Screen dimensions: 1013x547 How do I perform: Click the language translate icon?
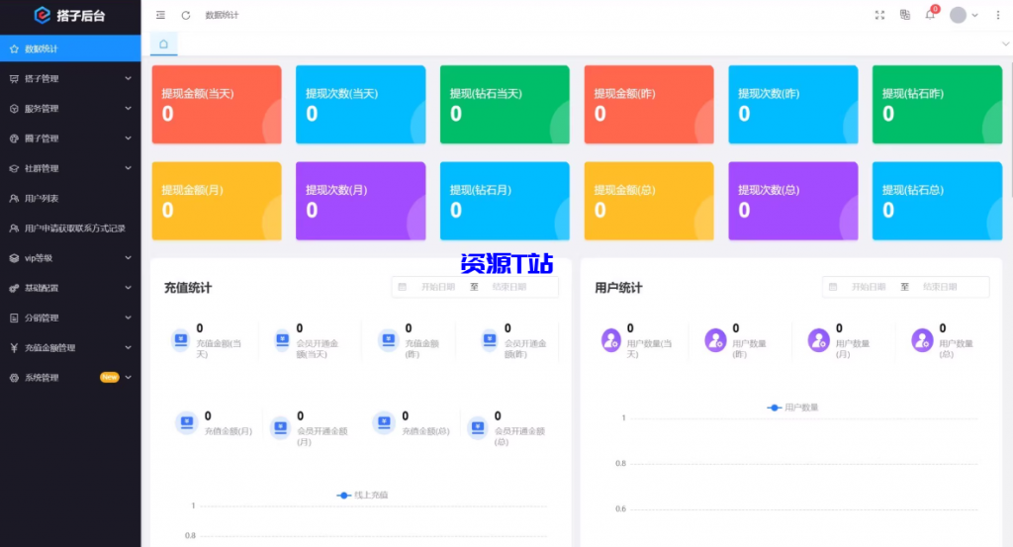(x=905, y=15)
